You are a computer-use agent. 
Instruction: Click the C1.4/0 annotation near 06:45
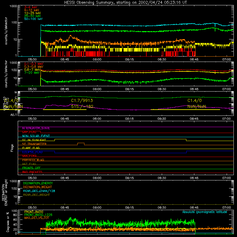pyautogui.click(x=195, y=100)
